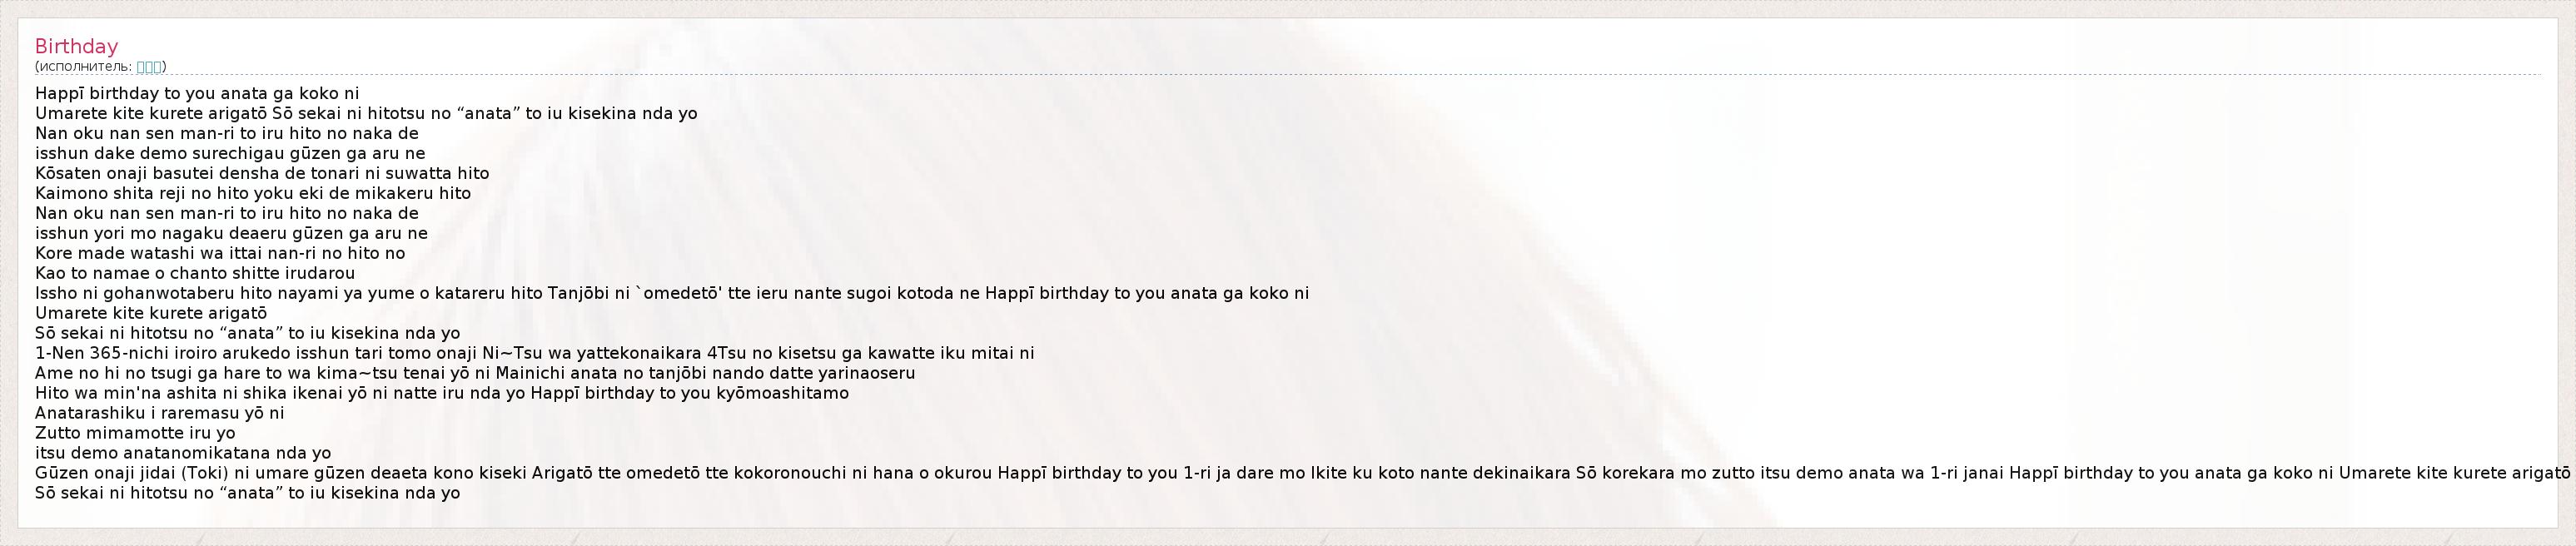This screenshot has height=546, width=2576.
Task: Click the line "Hito wa min'na ashita ni"
Action: pos(442,393)
